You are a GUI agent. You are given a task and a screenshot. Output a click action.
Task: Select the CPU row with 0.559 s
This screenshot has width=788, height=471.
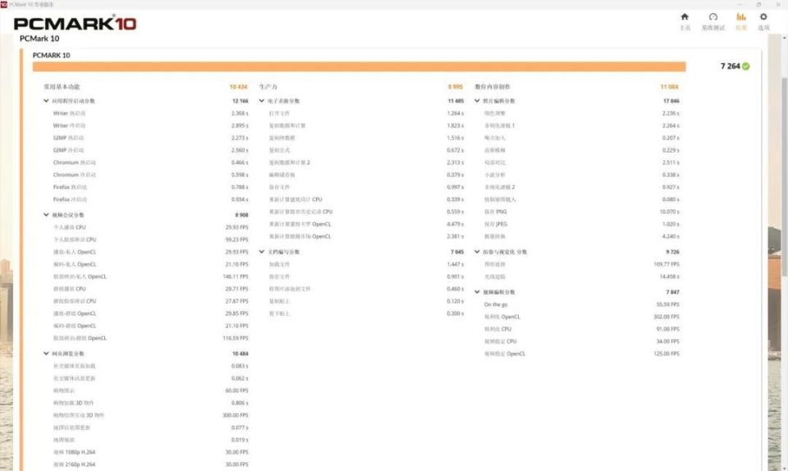pyautogui.click(x=366, y=212)
